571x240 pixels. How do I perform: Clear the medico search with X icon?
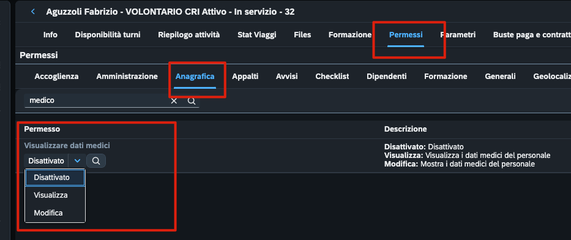174,101
